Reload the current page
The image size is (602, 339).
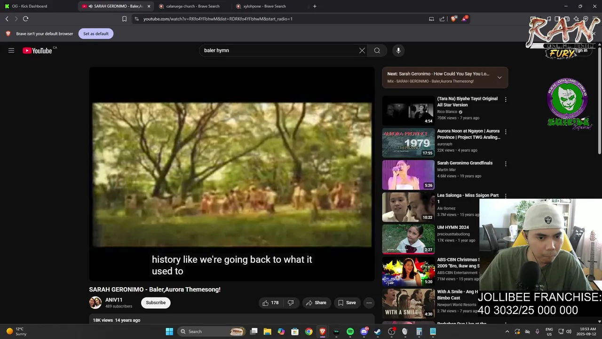[25, 19]
